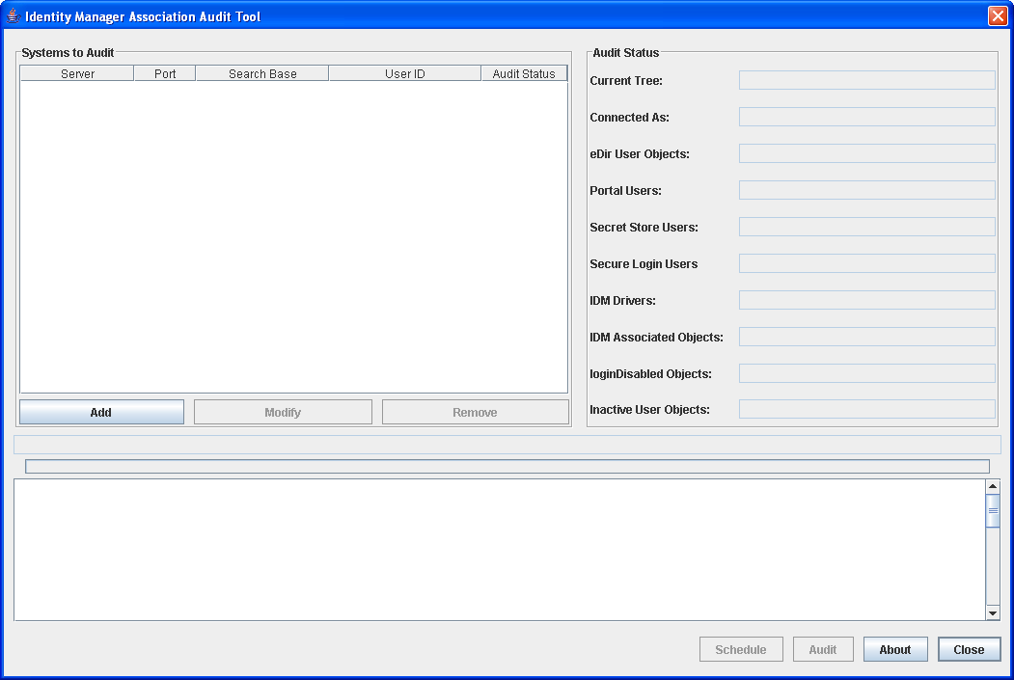The height and width of the screenshot is (680, 1014).
Task: Open the About dialog
Action: pos(895,649)
